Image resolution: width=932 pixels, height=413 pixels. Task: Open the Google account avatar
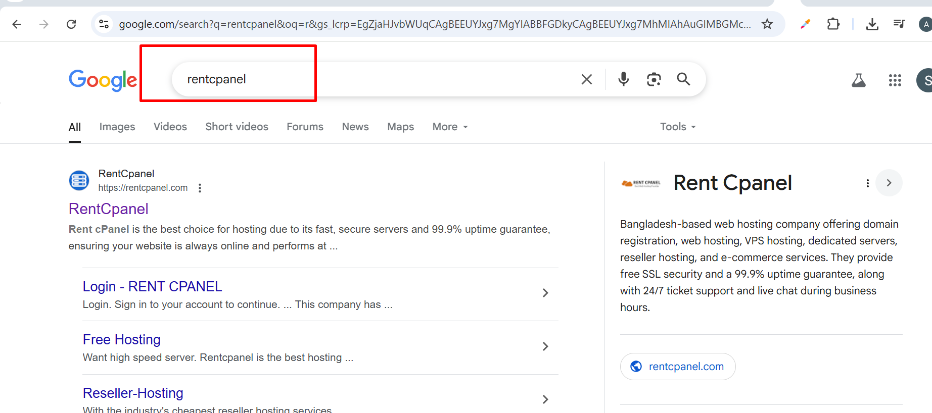coord(925,80)
